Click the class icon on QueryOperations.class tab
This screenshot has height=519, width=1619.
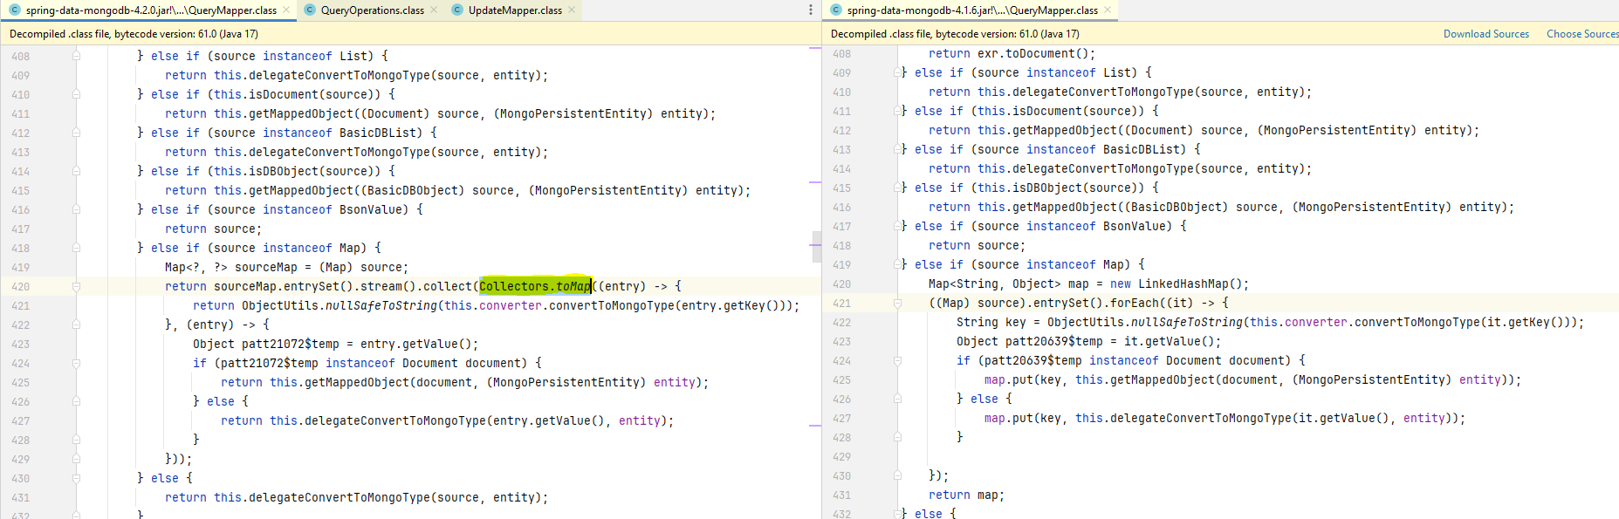(x=310, y=10)
